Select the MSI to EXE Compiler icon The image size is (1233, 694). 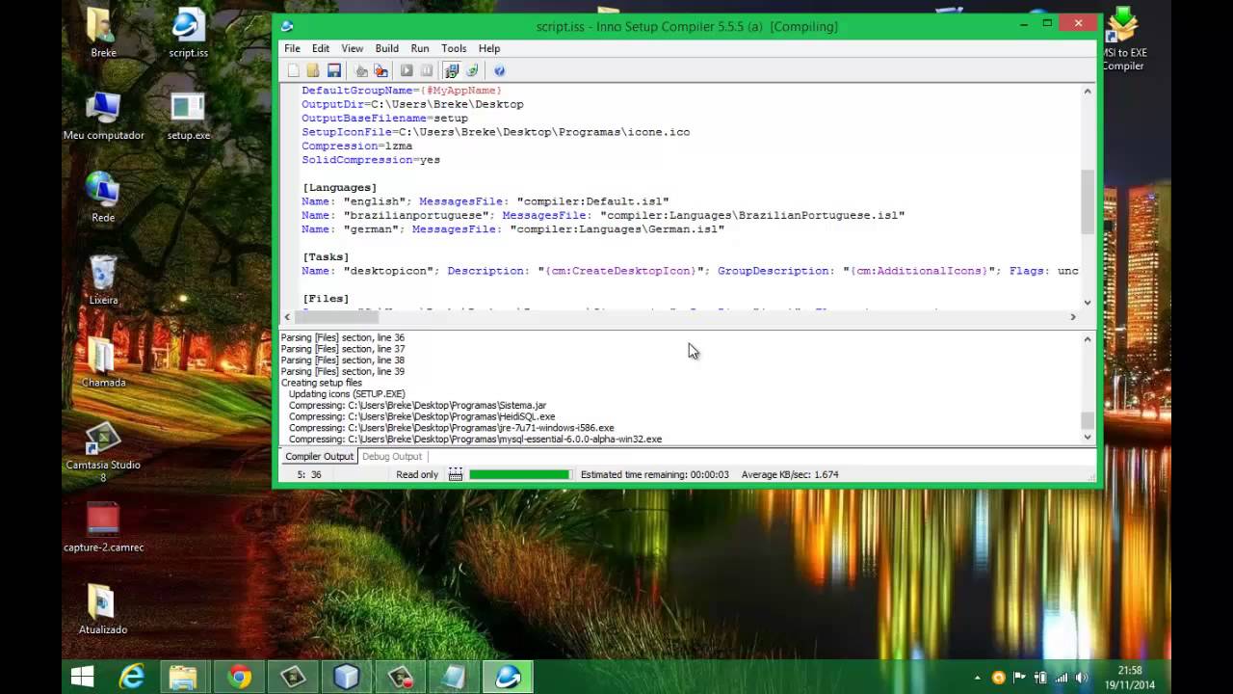[1123, 39]
